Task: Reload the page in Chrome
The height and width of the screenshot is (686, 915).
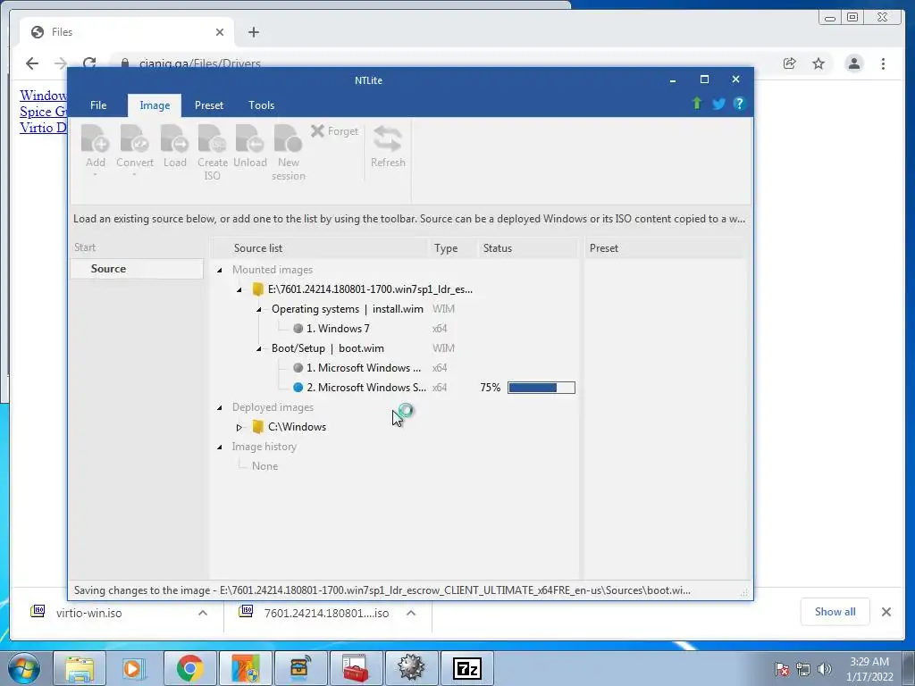Action: pyautogui.click(x=89, y=63)
